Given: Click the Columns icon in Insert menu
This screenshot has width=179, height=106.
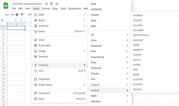Looking at the screenshot, I should click(x=36, y=26).
